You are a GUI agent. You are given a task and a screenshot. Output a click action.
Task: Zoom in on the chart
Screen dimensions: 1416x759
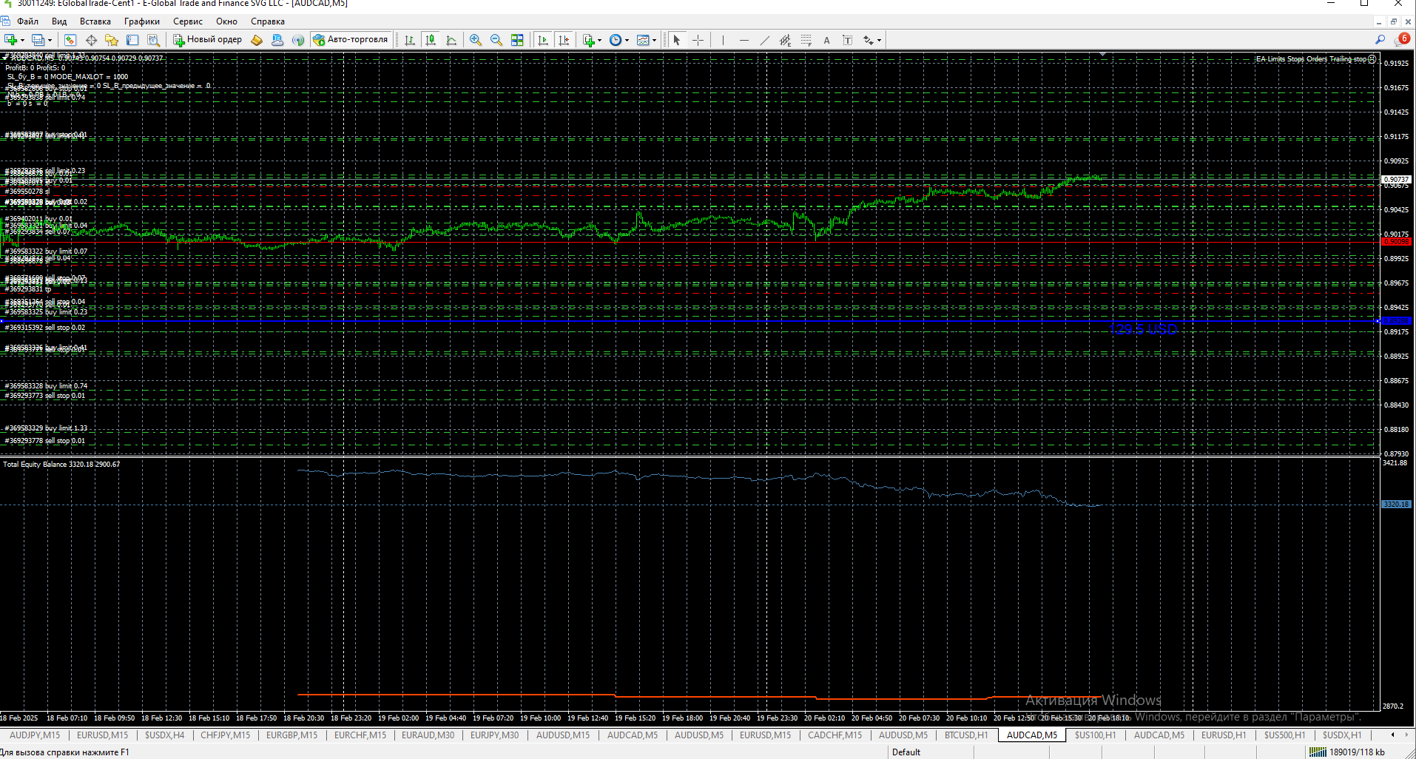[x=475, y=40]
